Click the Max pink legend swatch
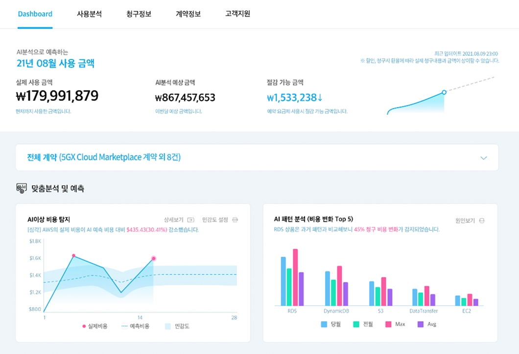This screenshot has width=519, height=354. 389,324
